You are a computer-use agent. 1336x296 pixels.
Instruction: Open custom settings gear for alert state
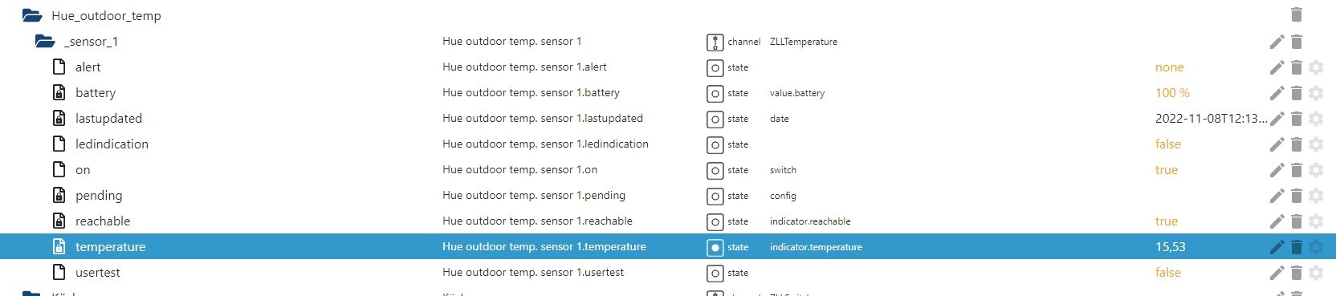click(1316, 67)
